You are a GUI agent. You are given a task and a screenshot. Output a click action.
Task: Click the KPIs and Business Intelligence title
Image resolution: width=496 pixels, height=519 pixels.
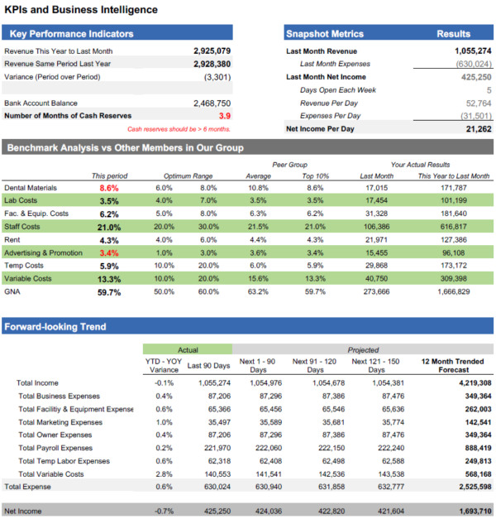(x=81, y=10)
